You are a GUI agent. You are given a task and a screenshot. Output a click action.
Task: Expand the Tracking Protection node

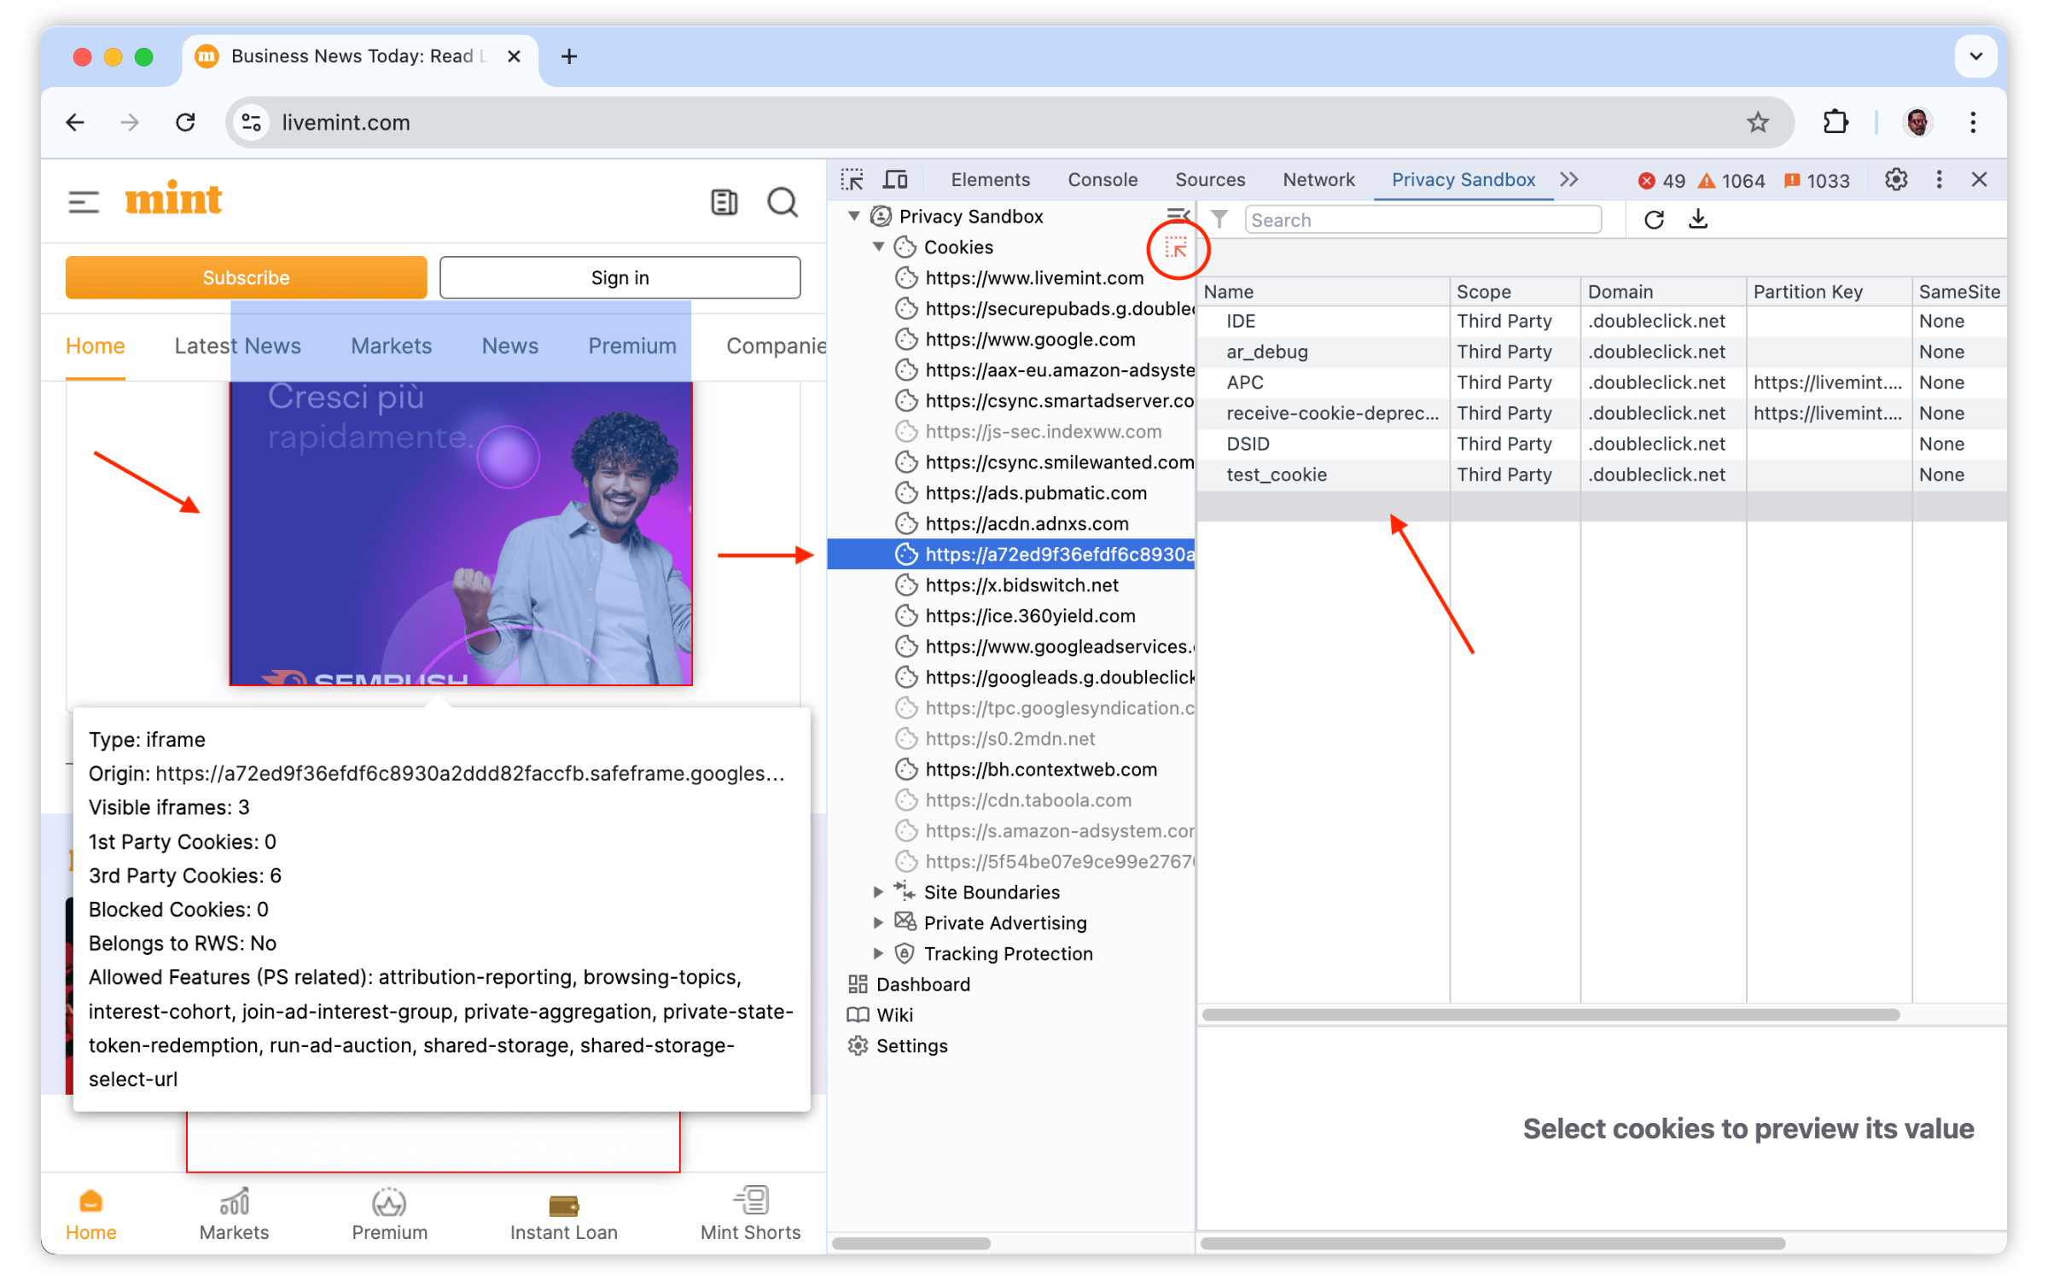[878, 954]
